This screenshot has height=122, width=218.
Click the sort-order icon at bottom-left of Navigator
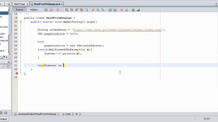[x=5, y=113]
